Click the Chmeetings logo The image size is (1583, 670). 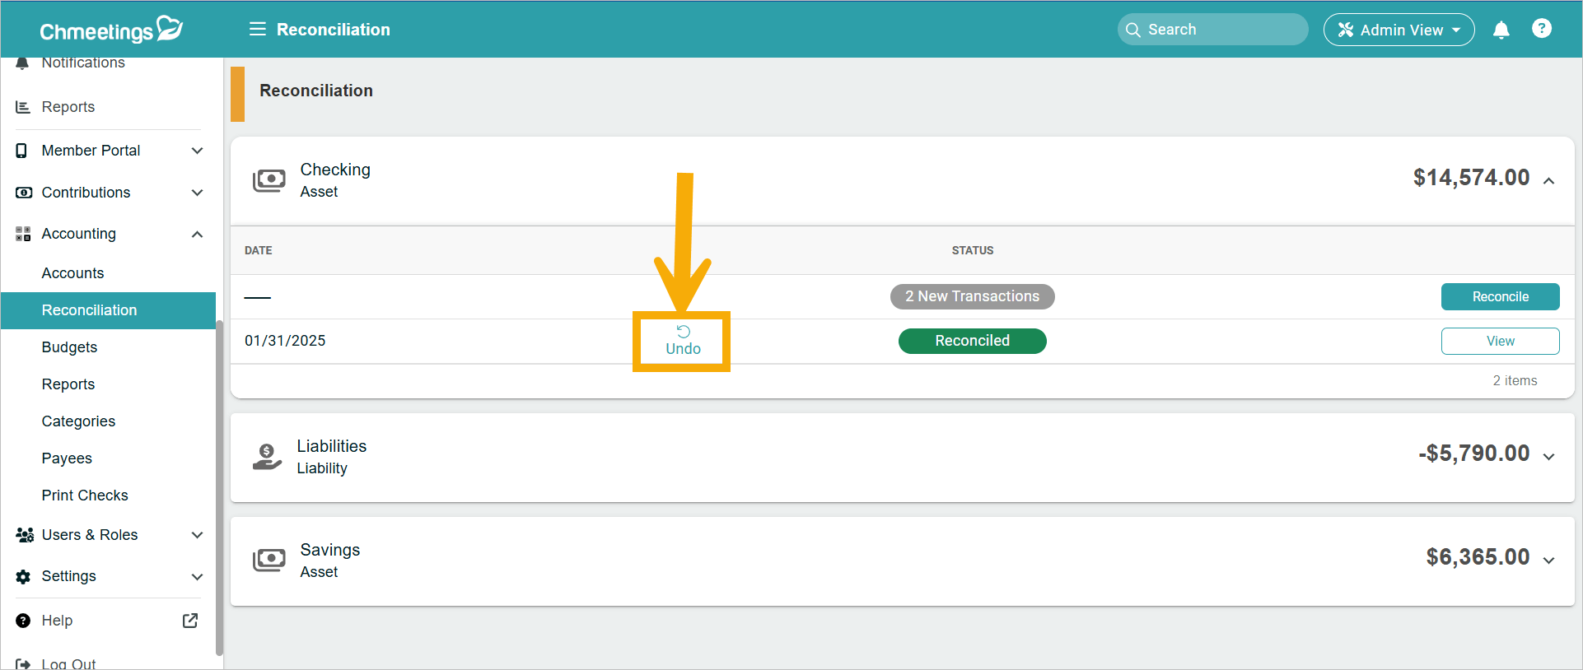click(111, 30)
